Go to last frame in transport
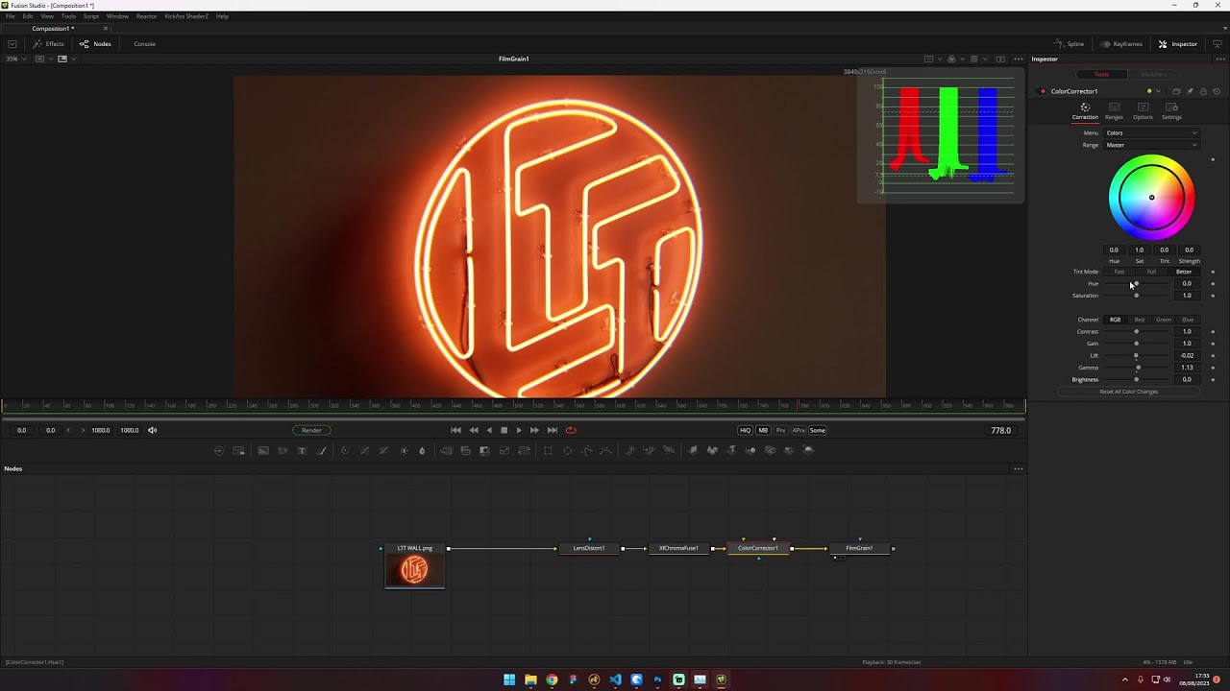1230x691 pixels. pyautogui.click(x=552, y=430)
